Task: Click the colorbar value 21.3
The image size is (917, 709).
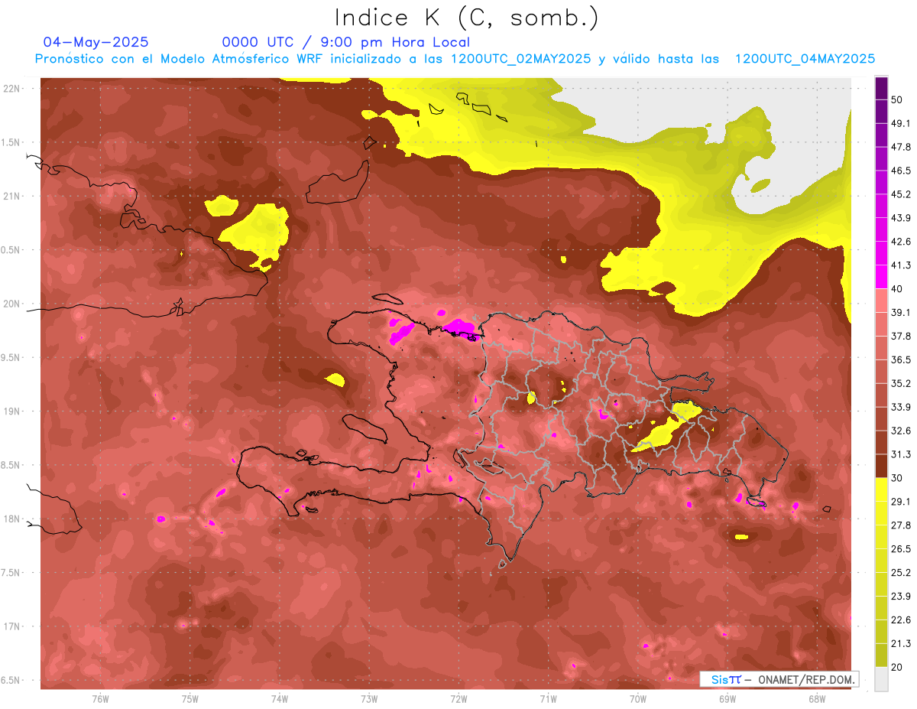Action: 901,643
